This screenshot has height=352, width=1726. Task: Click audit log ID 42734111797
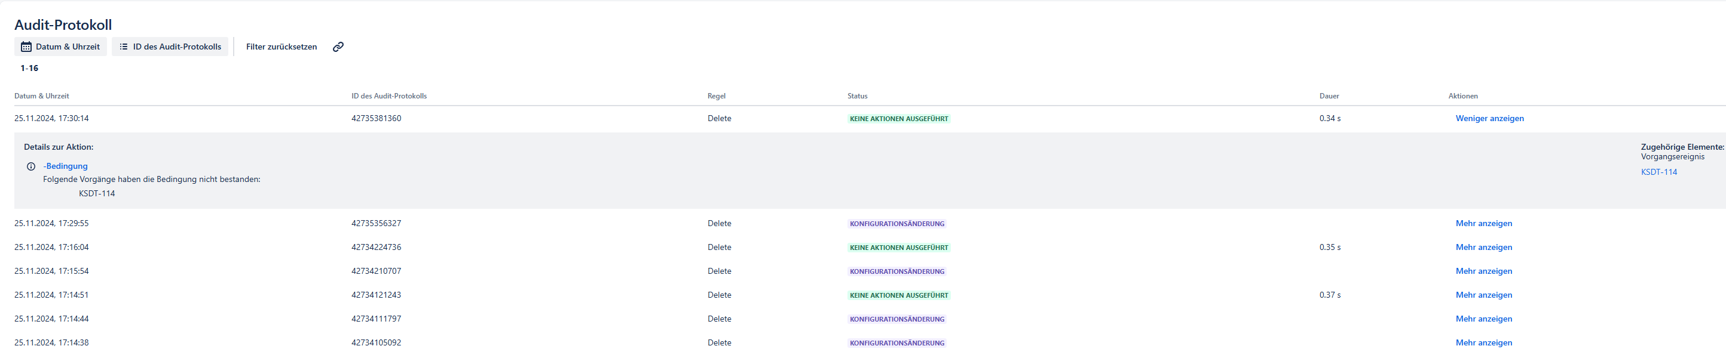377,319
